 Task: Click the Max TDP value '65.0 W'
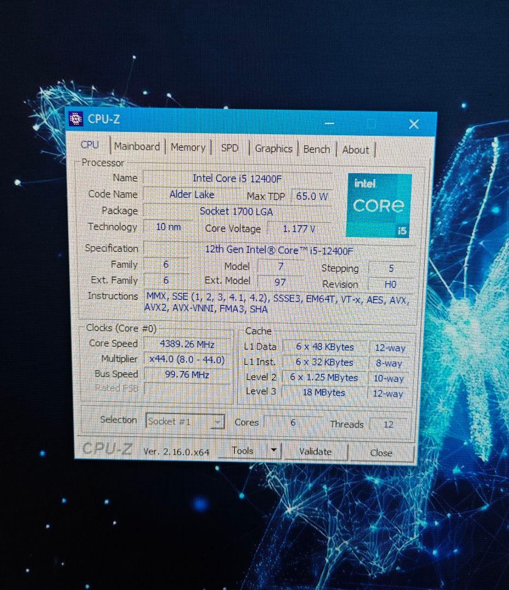[312, 196]
